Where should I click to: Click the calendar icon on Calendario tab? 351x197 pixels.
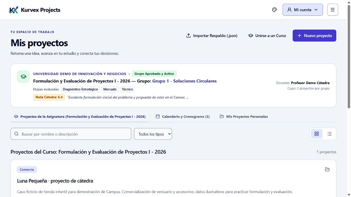(x=158, y=116)
